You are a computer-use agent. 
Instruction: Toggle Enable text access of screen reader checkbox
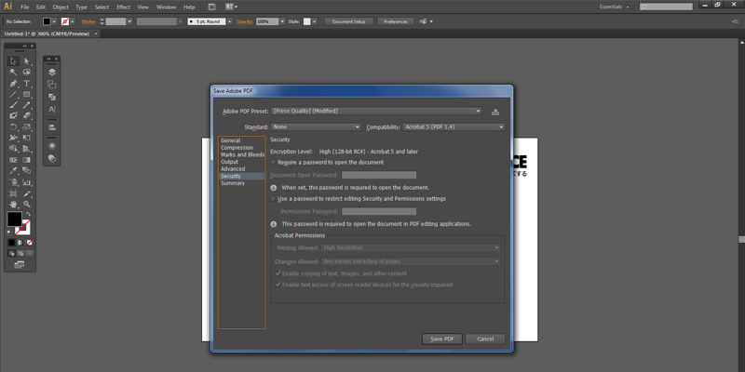click(278, 285)
